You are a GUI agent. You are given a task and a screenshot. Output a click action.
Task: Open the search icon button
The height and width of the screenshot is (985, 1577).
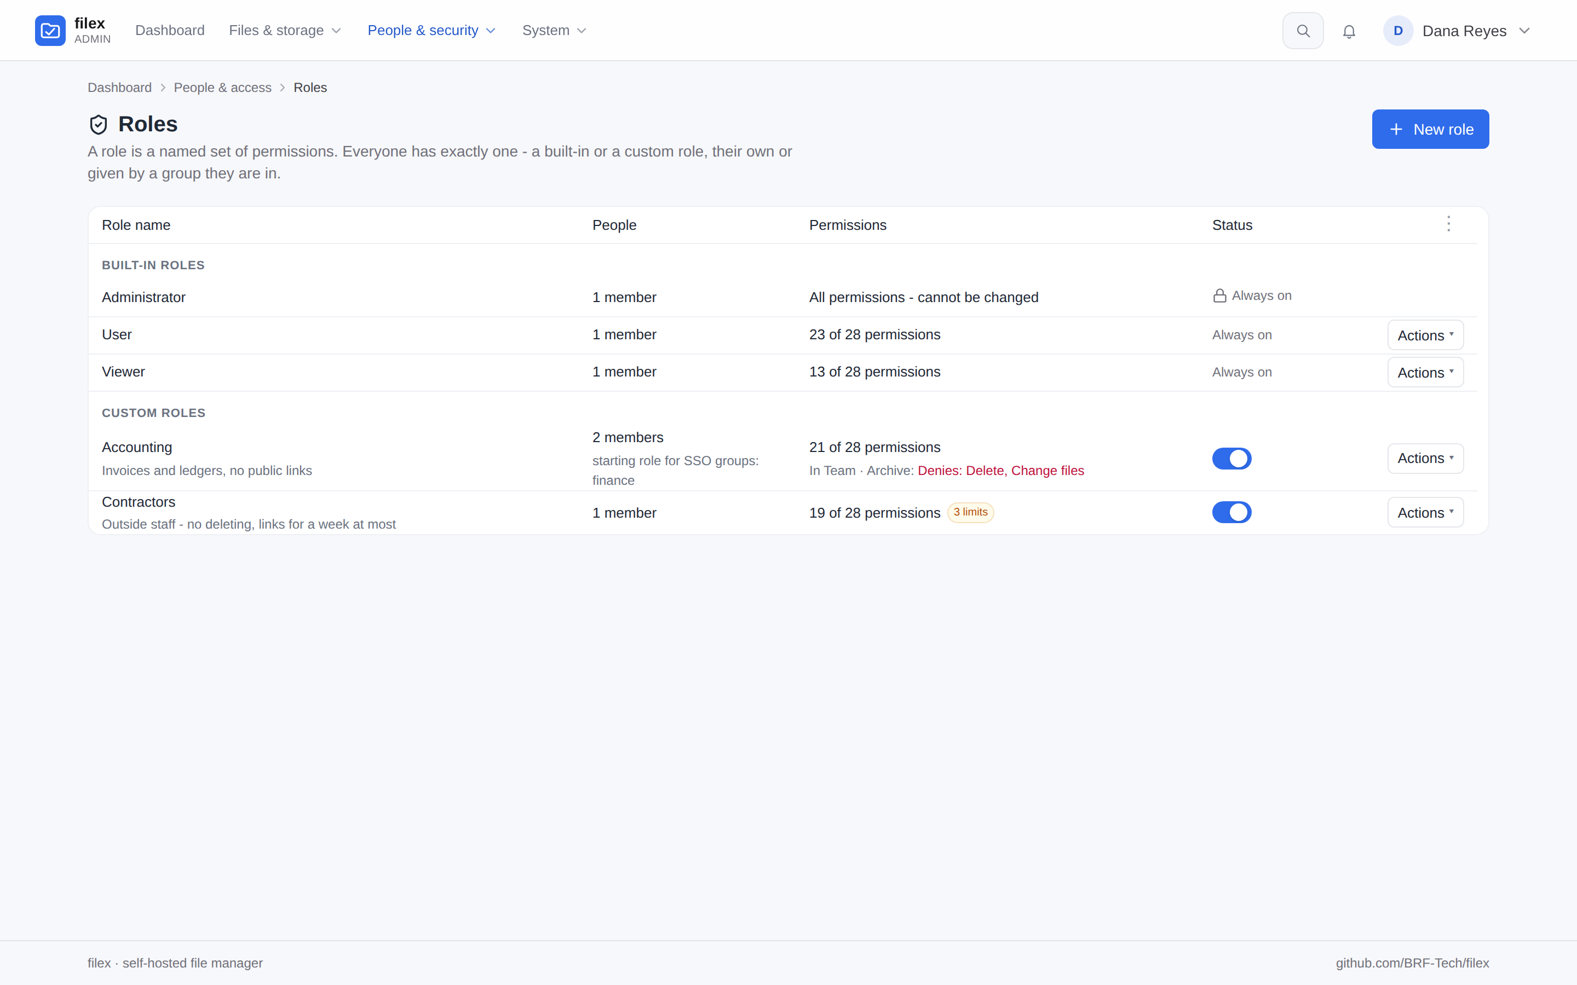click(x=1303, y=31)
